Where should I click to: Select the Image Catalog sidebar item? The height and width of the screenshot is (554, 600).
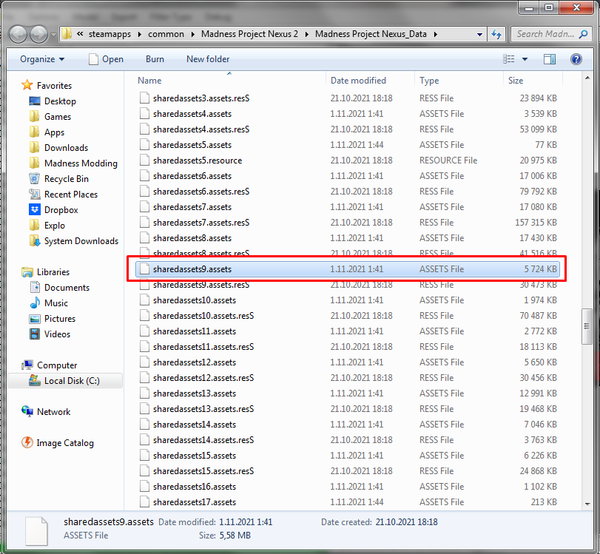point(65,443)
